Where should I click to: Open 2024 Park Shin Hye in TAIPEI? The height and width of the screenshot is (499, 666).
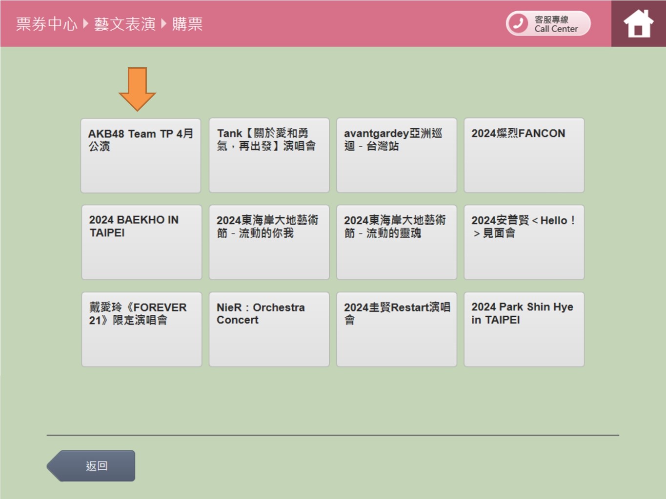click(524, 329)
